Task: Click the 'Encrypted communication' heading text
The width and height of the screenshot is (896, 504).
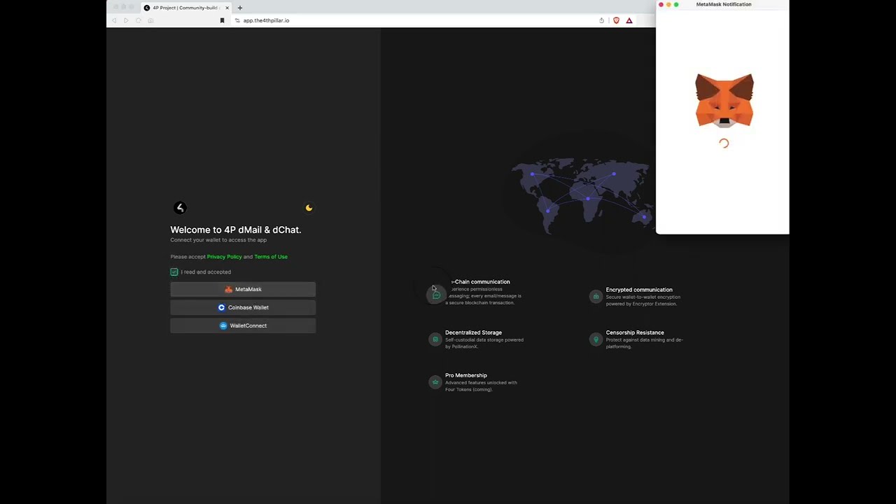Action: pyautogui.click(x=639, y=290)
